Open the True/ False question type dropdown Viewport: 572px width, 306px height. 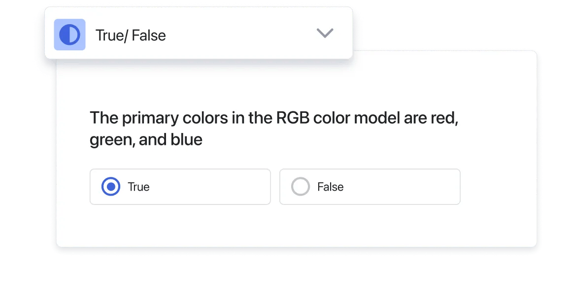(199, 34)
